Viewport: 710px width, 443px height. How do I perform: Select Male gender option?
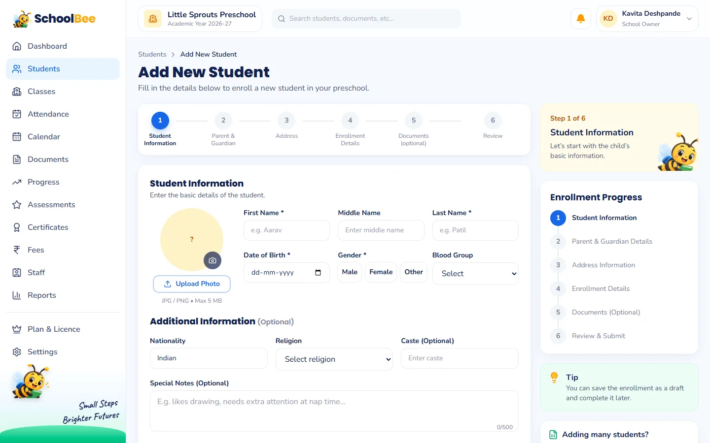tap(350, 272)
